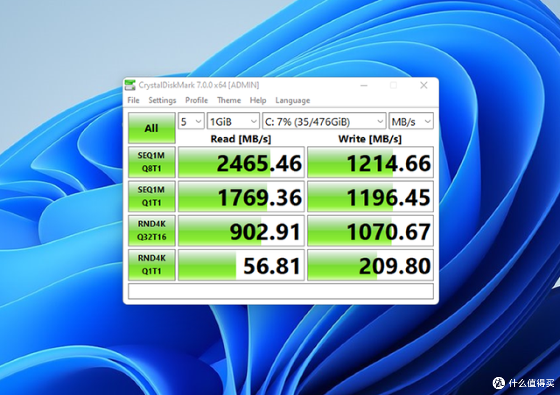Open the Language menu
The image size is (560, 395).
click(292, 100)
